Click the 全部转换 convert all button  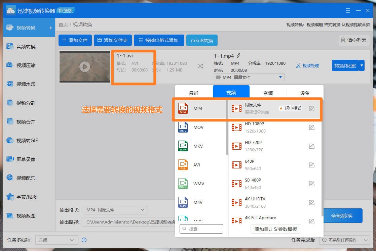point(343,216)
